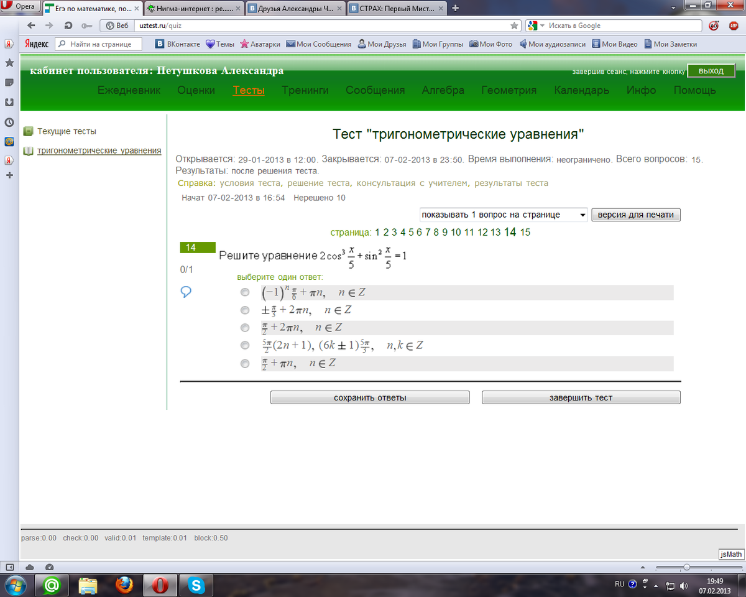
Task: Click the jsMath button in page corner
Action: (x=731, y=554)
